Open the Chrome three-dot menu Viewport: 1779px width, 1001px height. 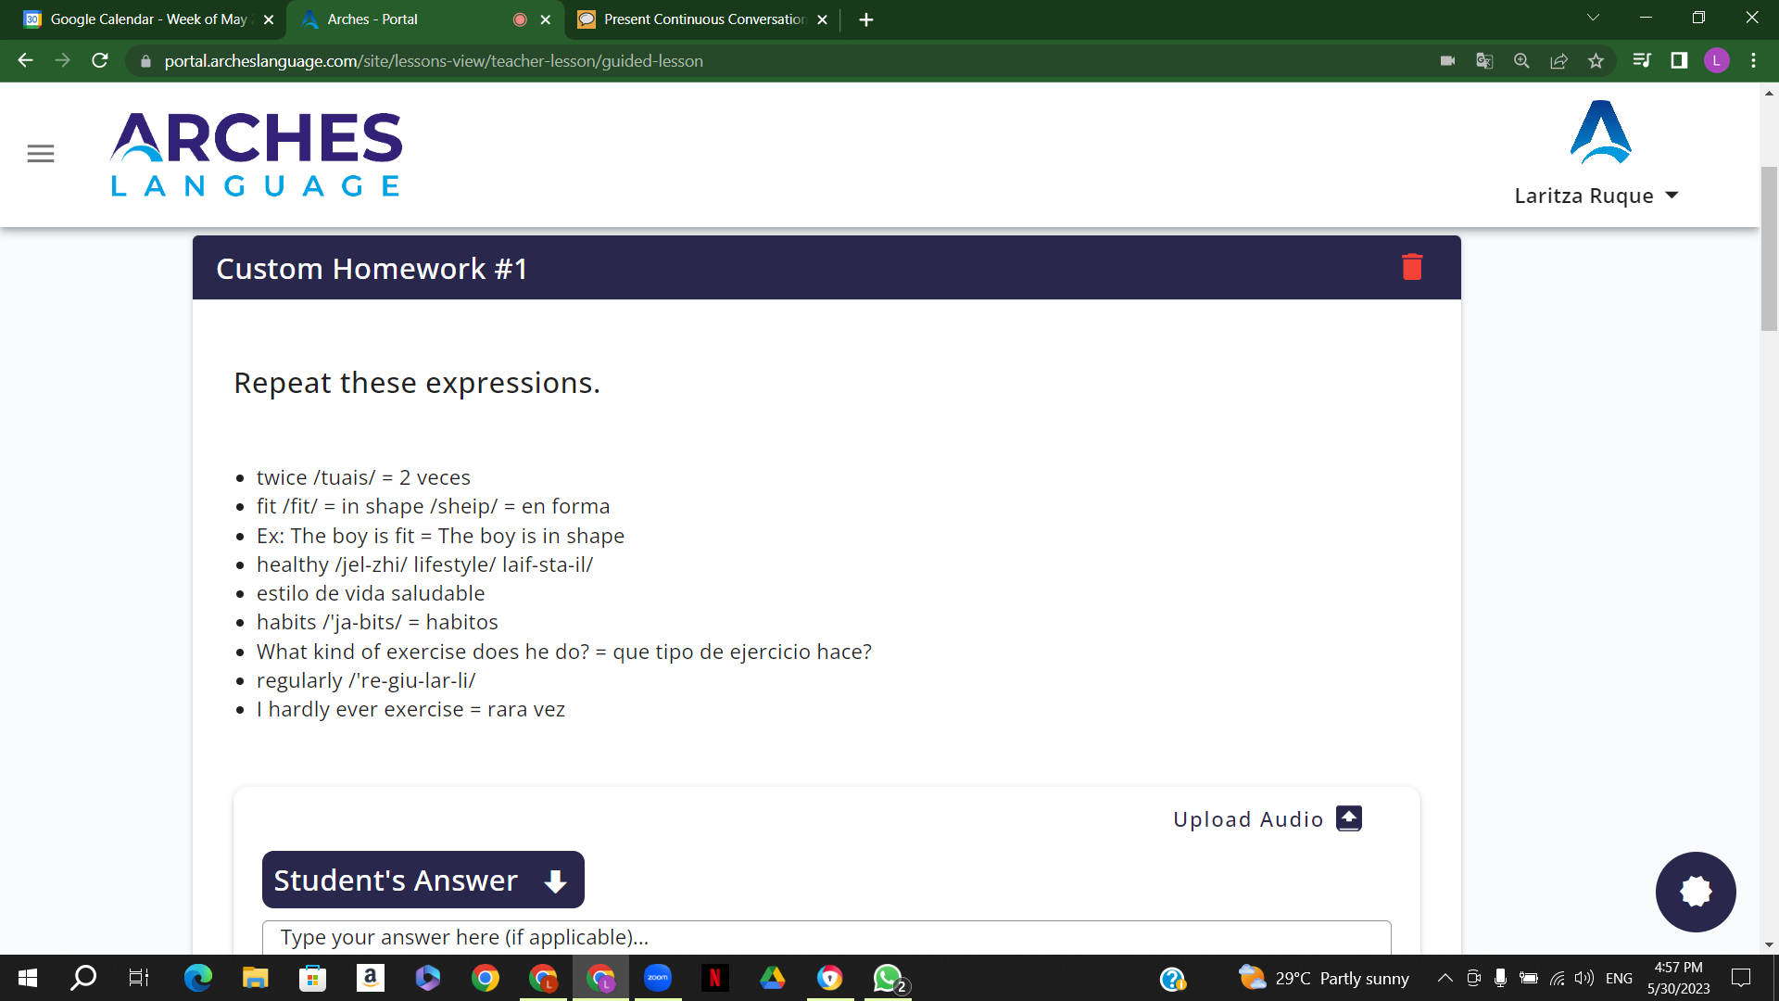(x=1753, y=61)
